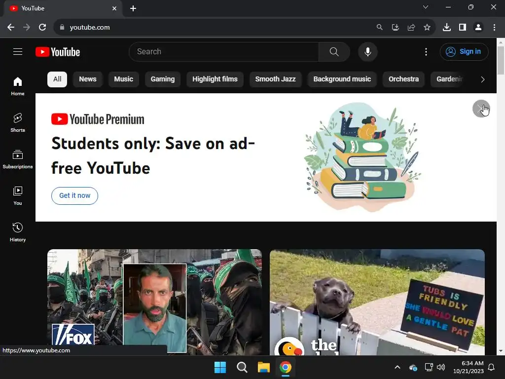505x379 pixels.
Task: Share this page via address bar icon
Action: point(411,28)
